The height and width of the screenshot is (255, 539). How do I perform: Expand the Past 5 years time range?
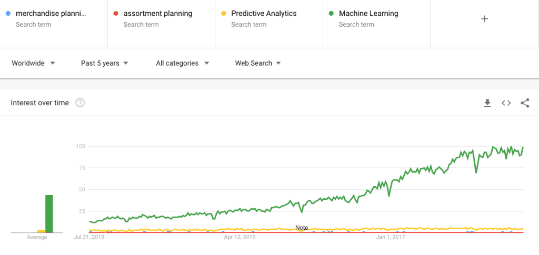pyautogui.click(x=105, y=63)
